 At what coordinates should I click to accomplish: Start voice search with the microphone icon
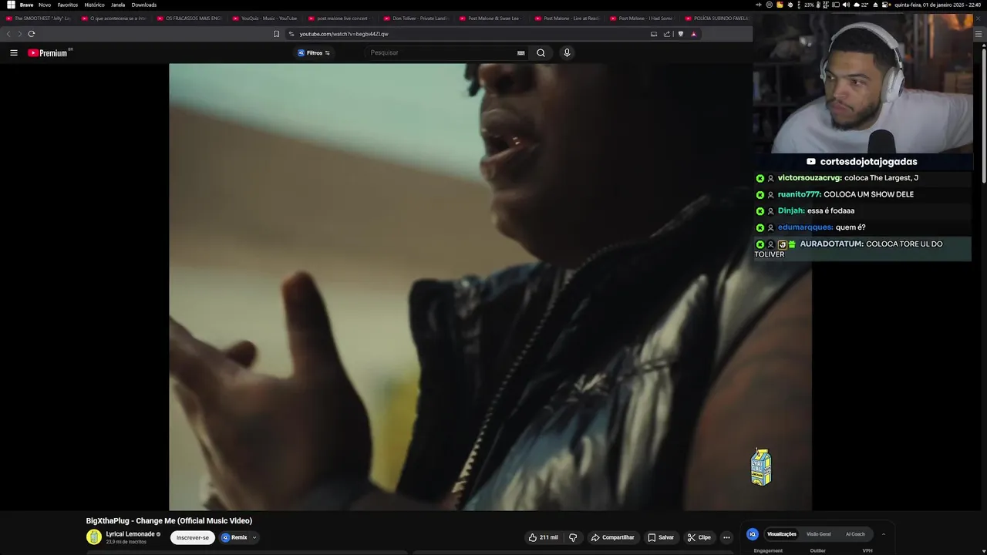click(567, 53)
